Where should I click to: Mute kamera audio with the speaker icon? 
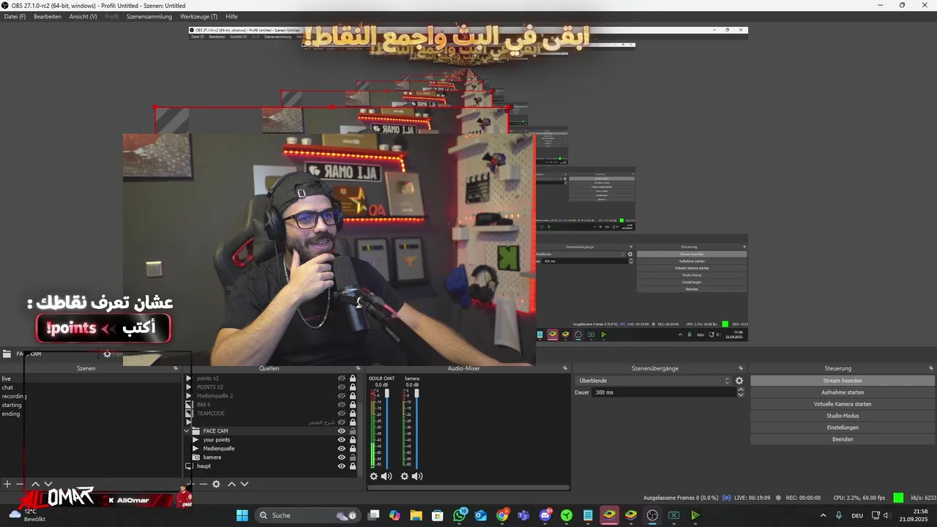click(x=417, y=476)
